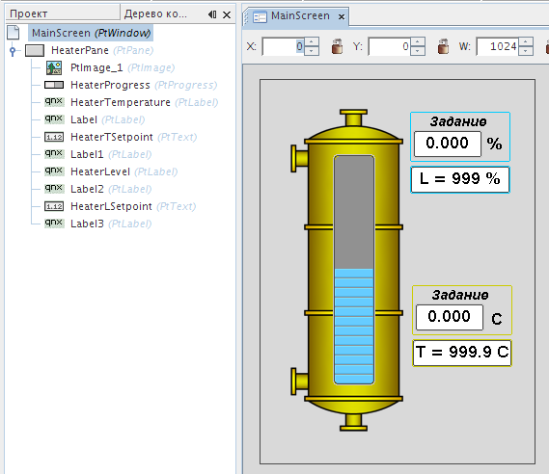549x474 pixels.
Task: Select the C unit label
Action: point(497,319)
